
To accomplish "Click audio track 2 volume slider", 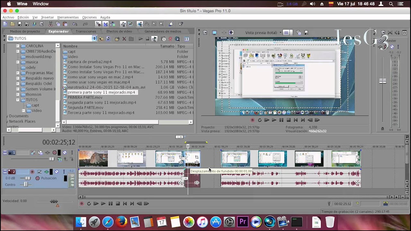I will click(28, 178).
